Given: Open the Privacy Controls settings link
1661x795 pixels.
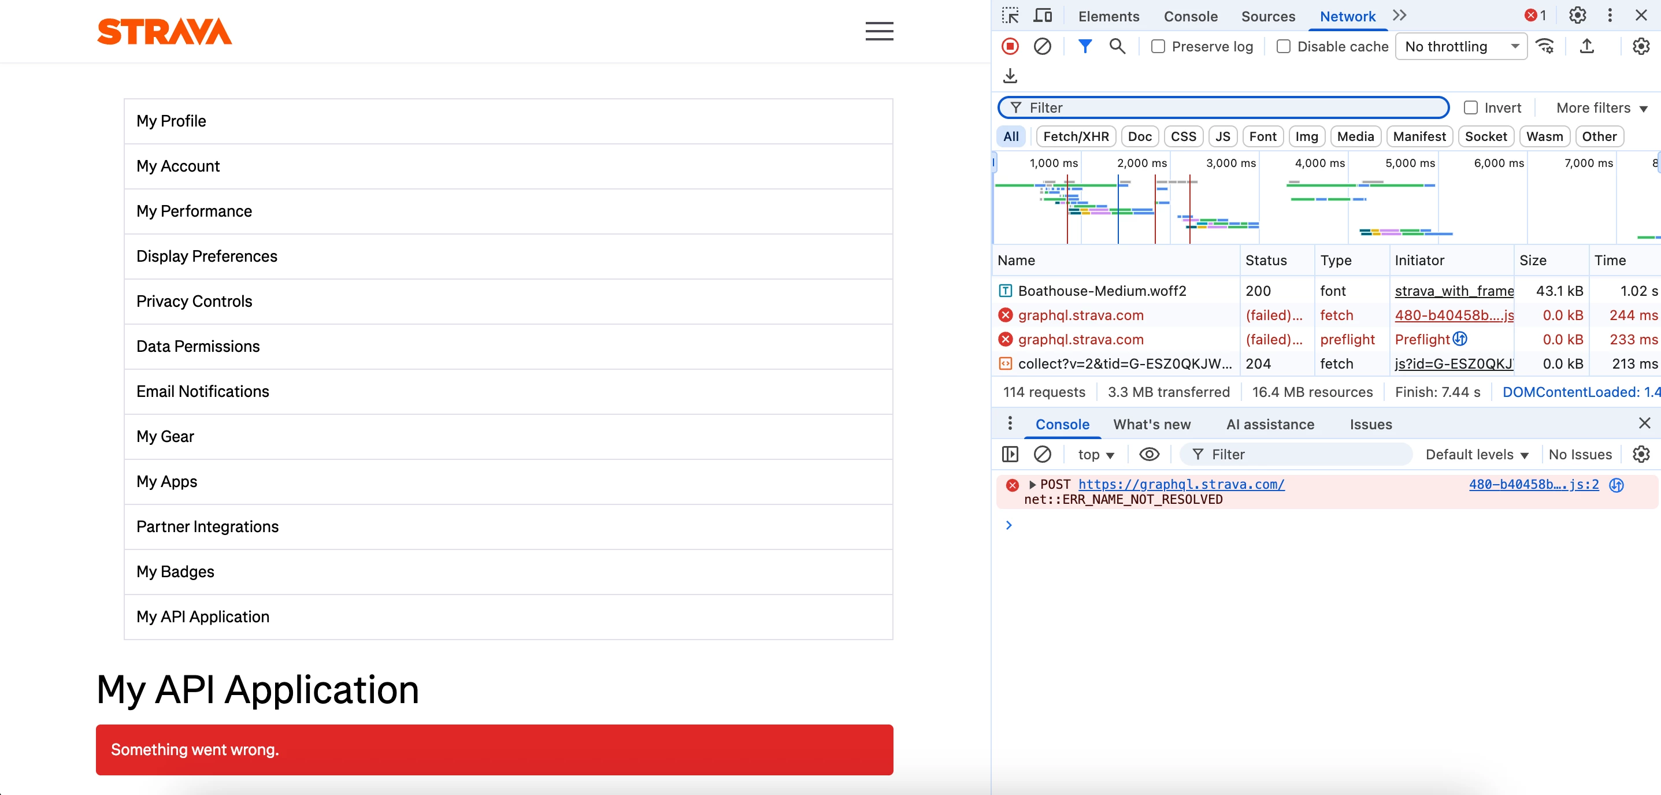Looking at the screenshot, I should [x=194, y=301].
